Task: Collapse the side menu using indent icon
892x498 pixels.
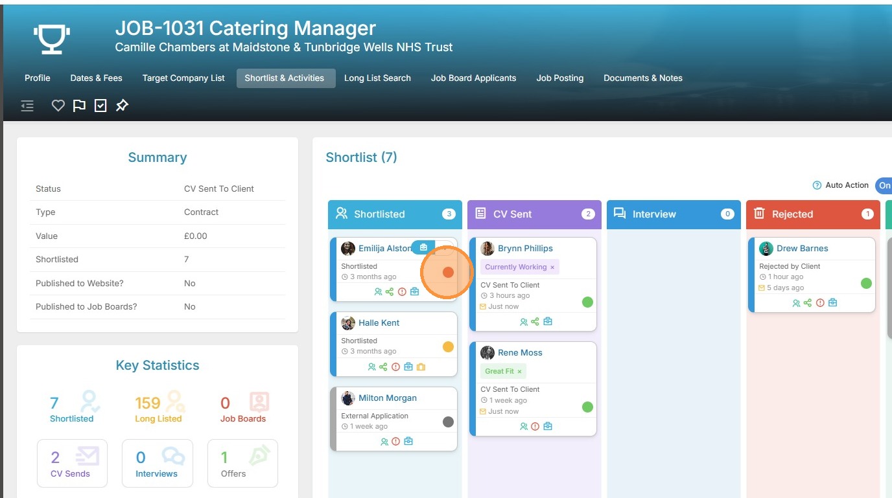Action: tap(27, 106)
